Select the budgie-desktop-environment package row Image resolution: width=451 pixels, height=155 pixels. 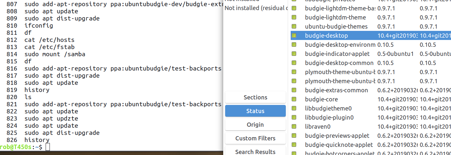tap(371, 45)
